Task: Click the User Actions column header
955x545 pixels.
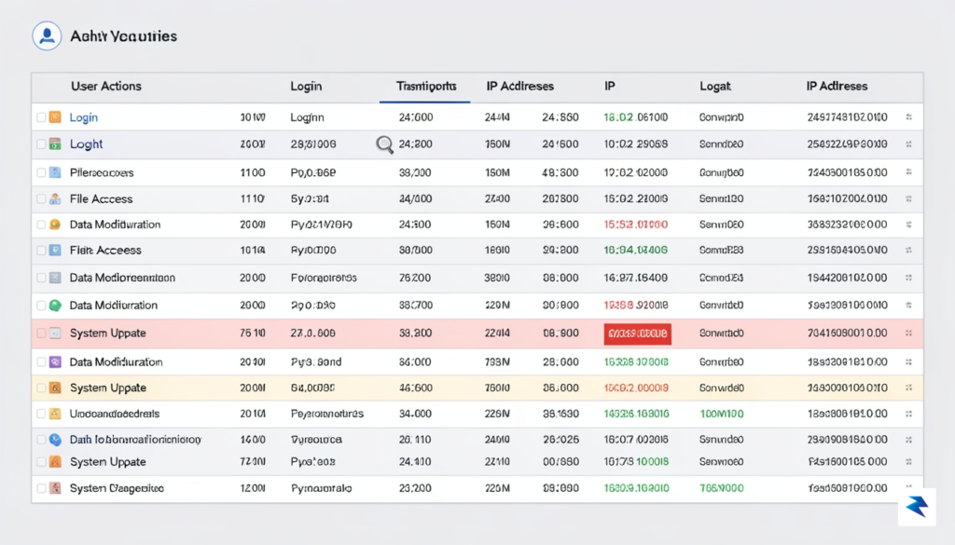Action: tap(106, 87)
